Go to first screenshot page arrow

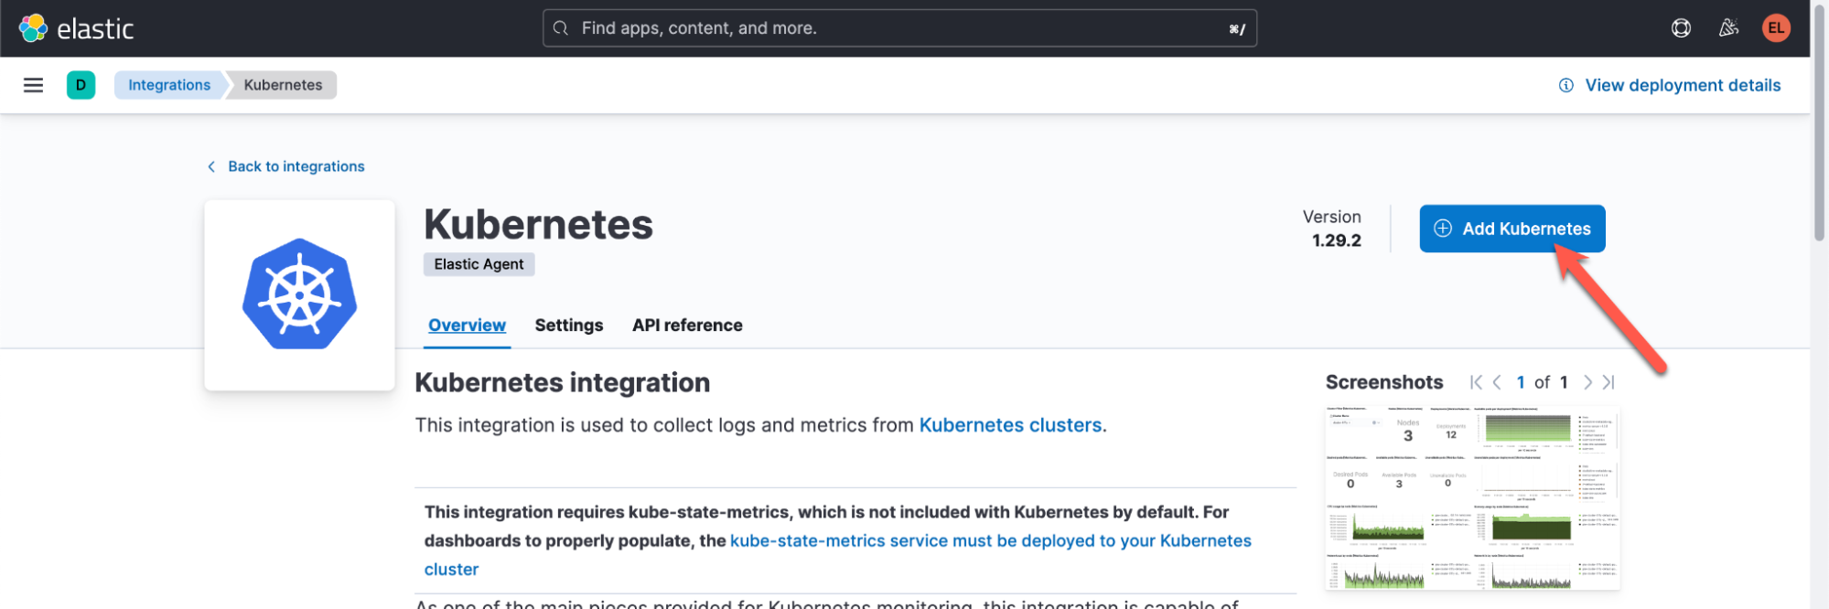[1476, 382]
